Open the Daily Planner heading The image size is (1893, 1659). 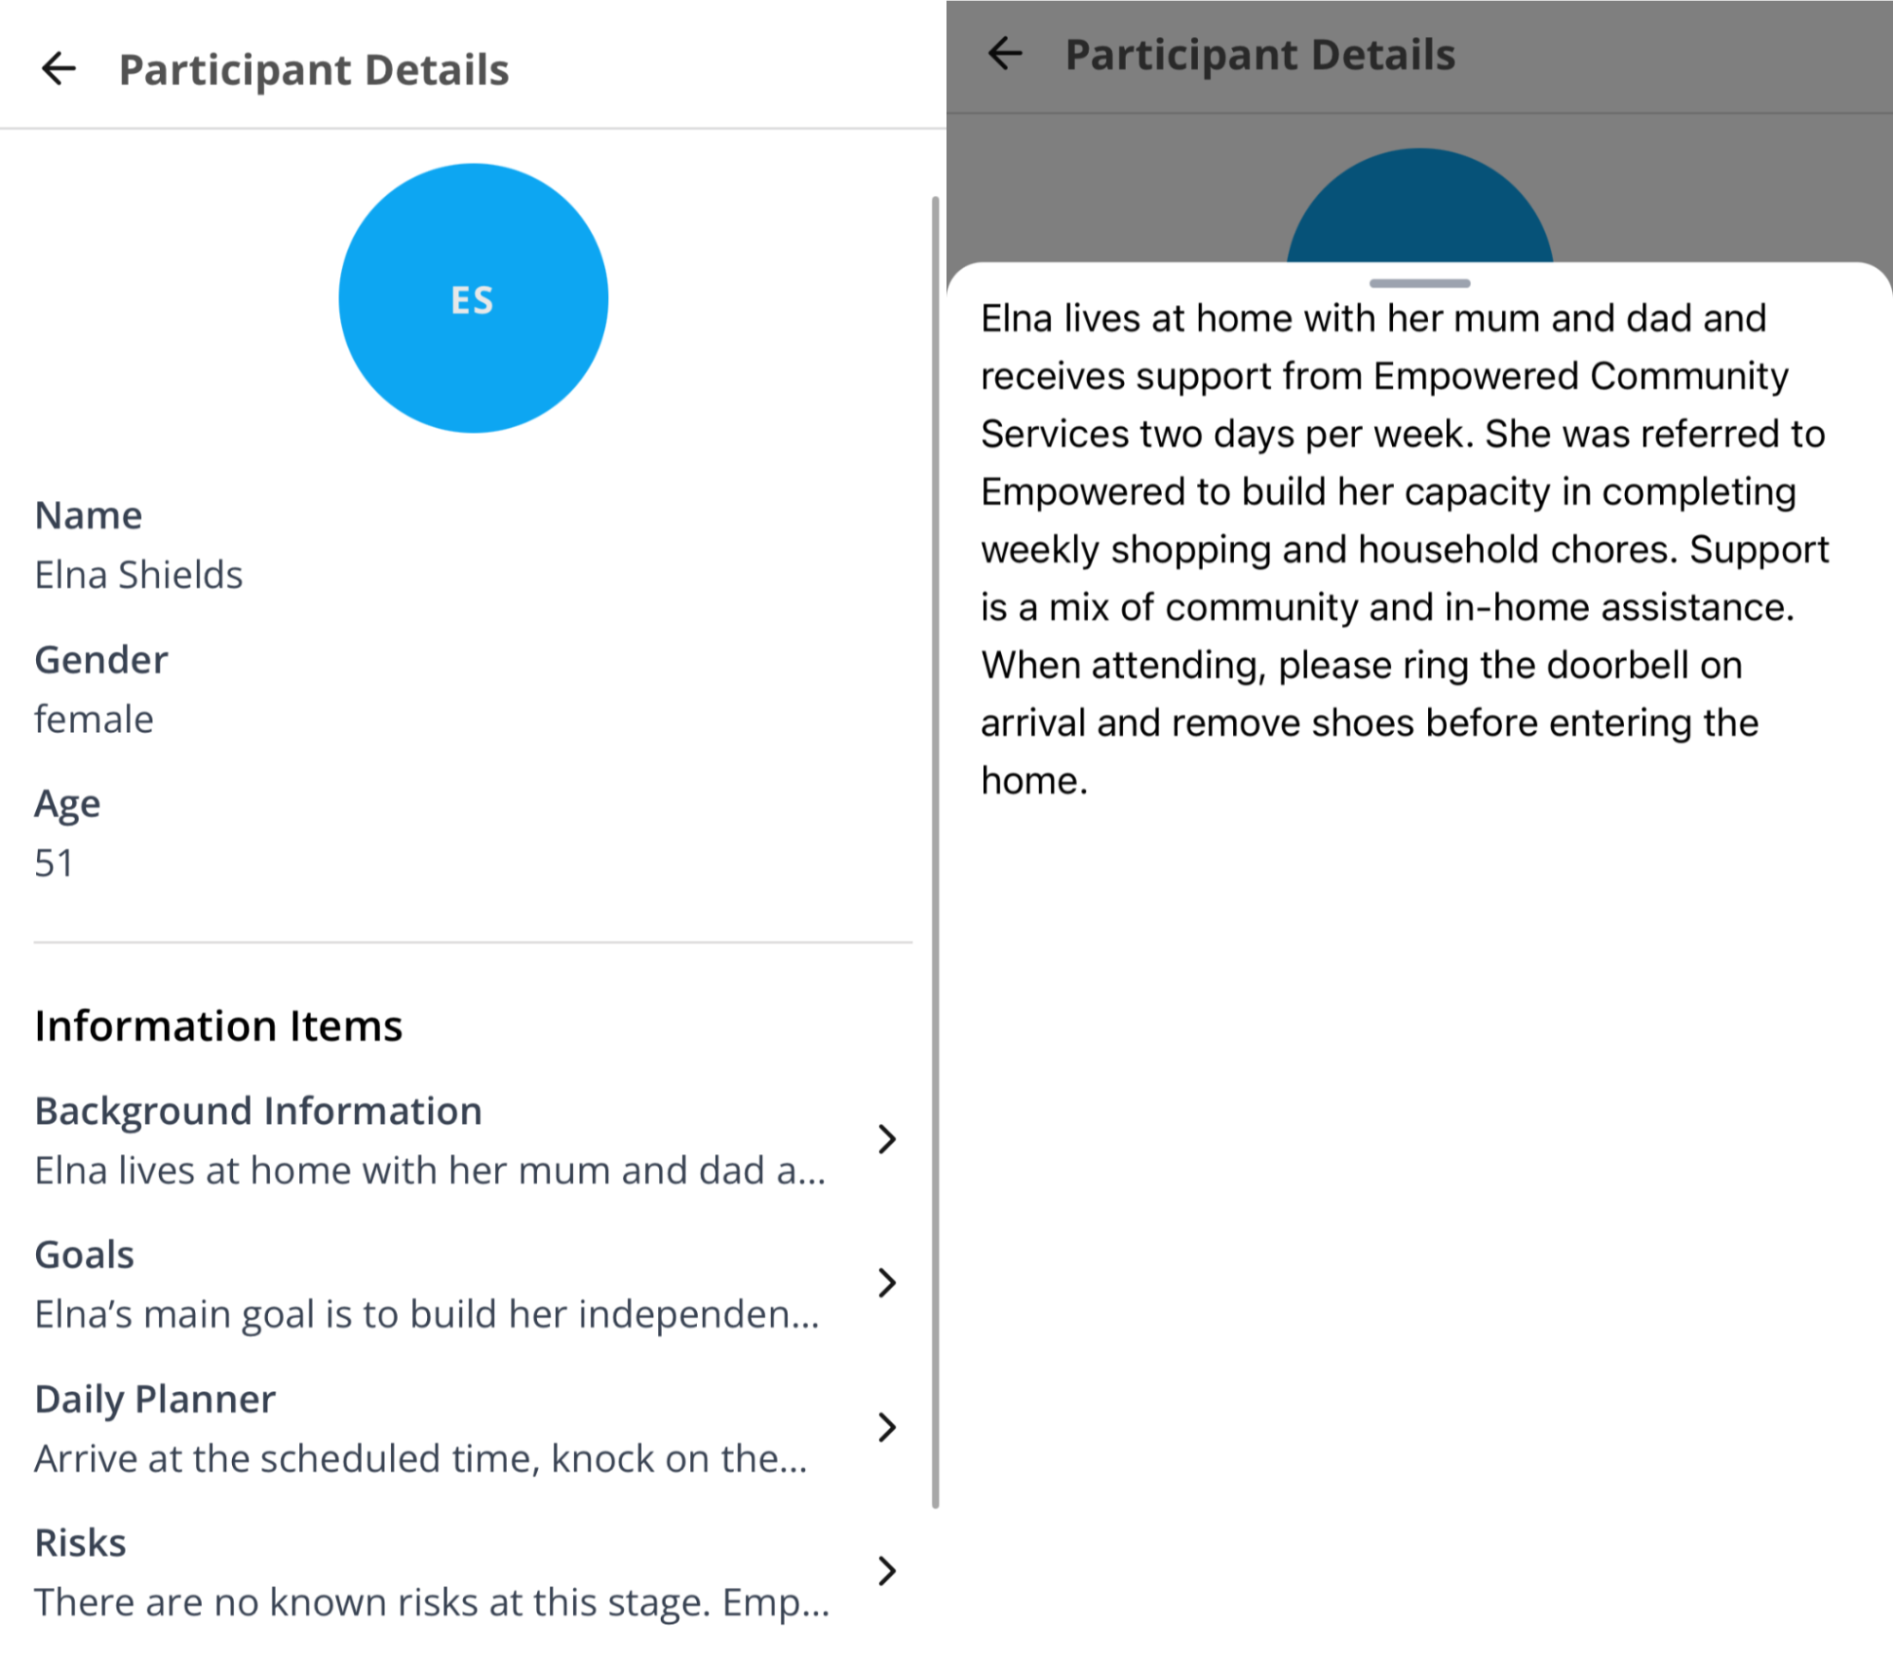pyautogui.click(x=155, y=1399)
